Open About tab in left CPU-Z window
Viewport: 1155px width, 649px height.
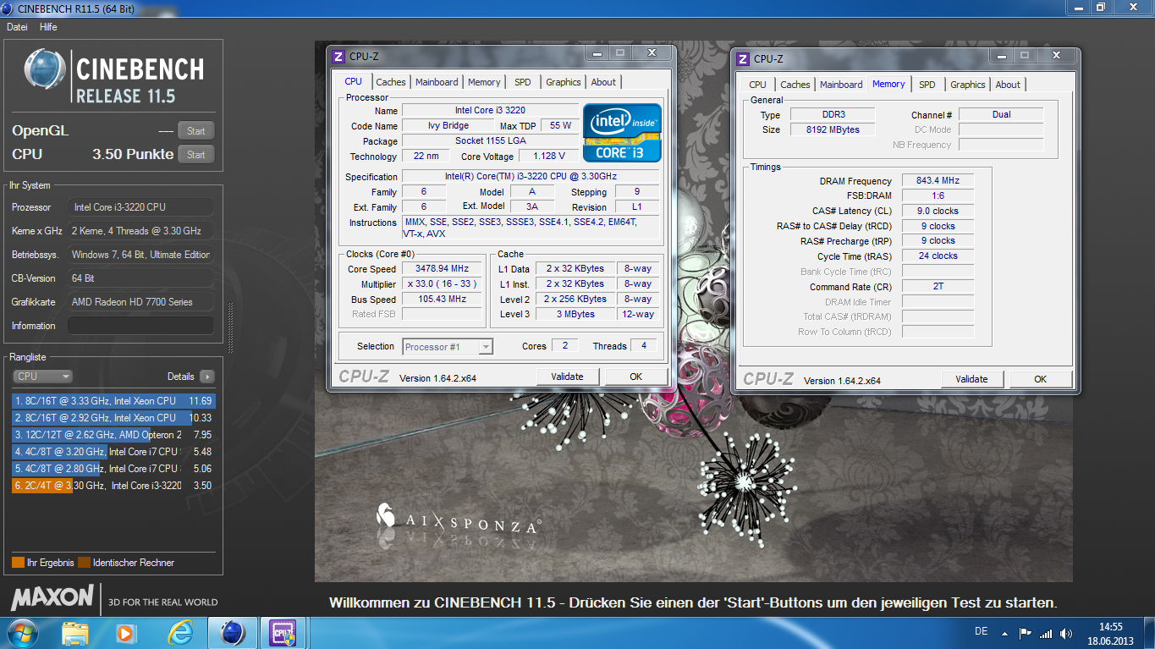click(x=603, y=82)
